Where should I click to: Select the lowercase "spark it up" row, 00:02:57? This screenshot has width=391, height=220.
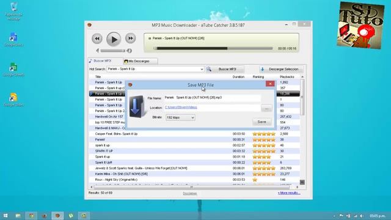coord(194,145)
